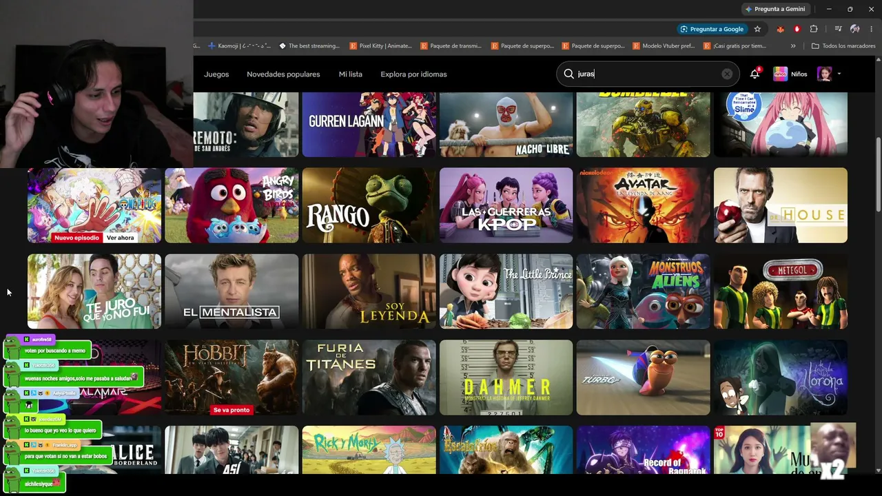Open Soy Leyenda title card
The image size is (882, 496).
(369, 291)
